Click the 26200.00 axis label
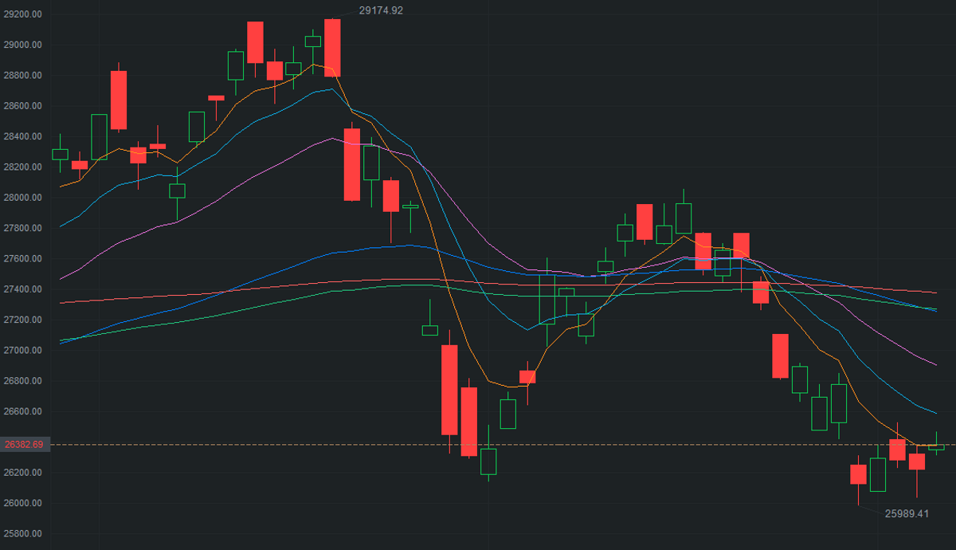 [x=22, y=473]
